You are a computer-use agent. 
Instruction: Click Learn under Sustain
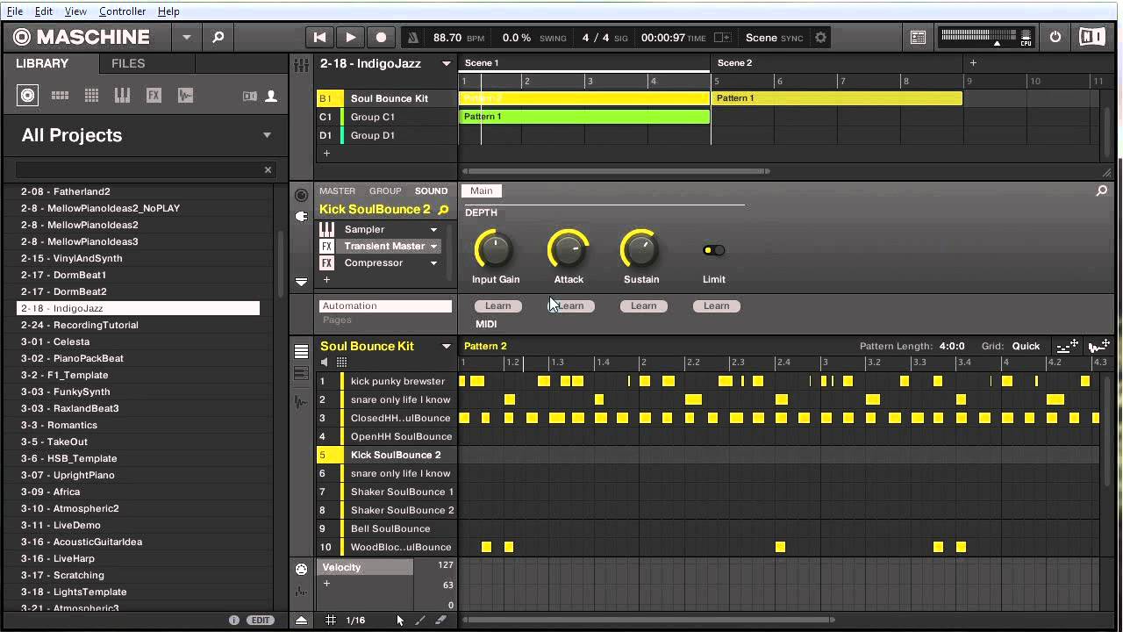point(643,305)
